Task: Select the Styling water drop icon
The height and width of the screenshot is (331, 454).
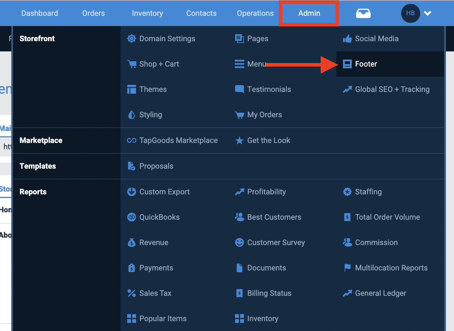Action: click(x=131, y=114)
